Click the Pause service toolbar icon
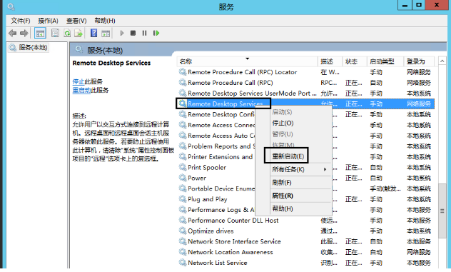Image resolution: width=451 pixels, height=272 pixels. (144, 34)
